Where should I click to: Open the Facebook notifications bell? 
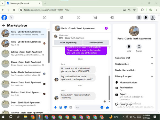click(146, 18)
